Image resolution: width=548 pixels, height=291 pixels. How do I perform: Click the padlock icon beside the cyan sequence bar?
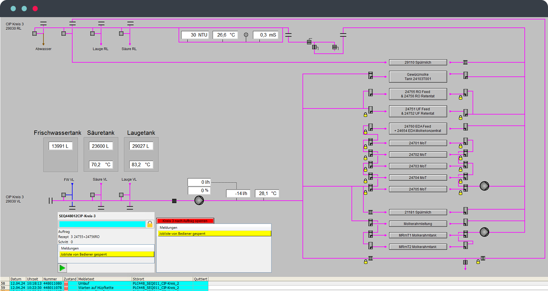click(x=150, y=224)
